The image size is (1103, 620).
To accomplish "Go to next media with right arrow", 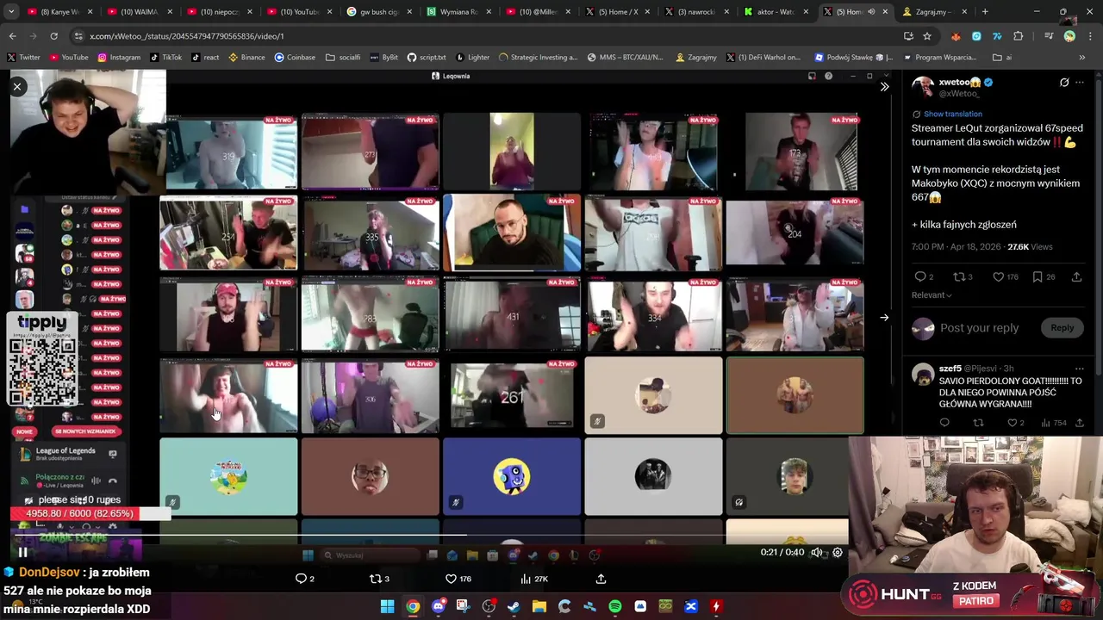I will coord(884,318).
